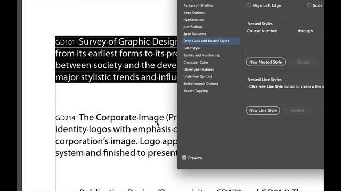341x191 pixels.
Task: Enable Align Left Edge checkbox
Action: click(x=248, y=5)
